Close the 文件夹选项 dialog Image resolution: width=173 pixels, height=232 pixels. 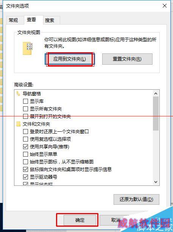(x=165, y=6)
